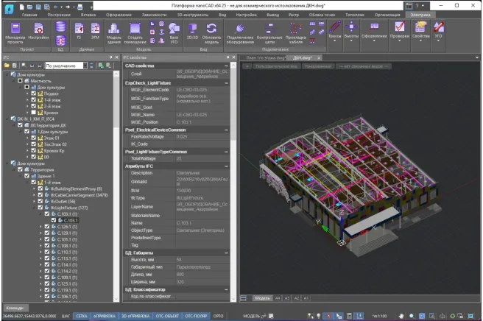Switch to the Оформление ribbon tab
The image size is (483, 321).
(x=119, y=14)
